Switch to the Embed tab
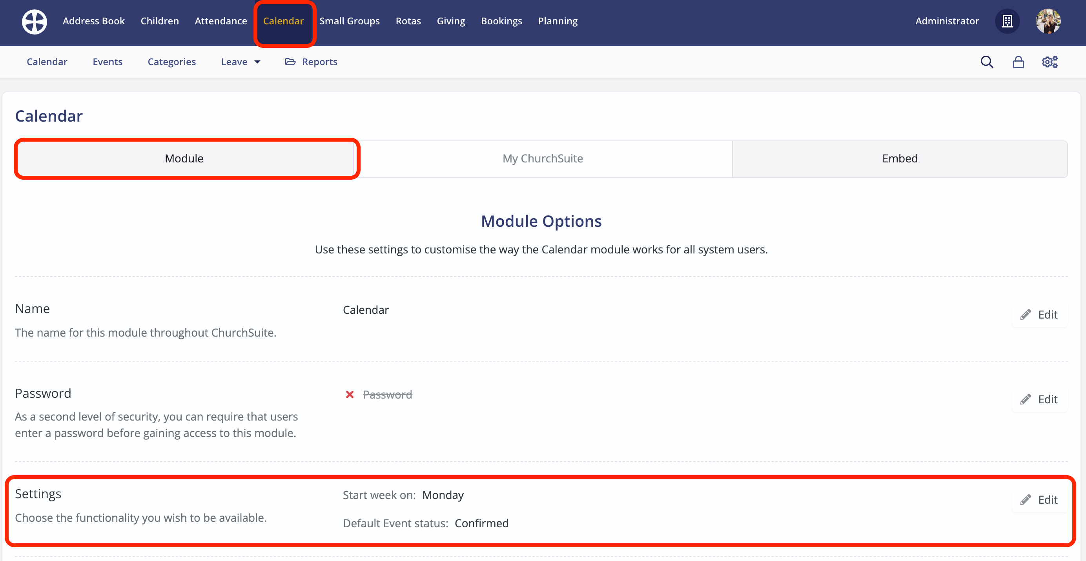The width and height of the screenshot is (1086, 561). point(900,158)
